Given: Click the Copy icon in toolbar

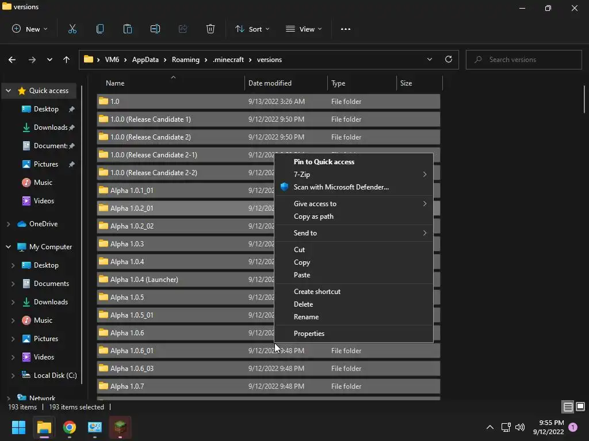Looking at the screenshot, I should tap(100, 29).
